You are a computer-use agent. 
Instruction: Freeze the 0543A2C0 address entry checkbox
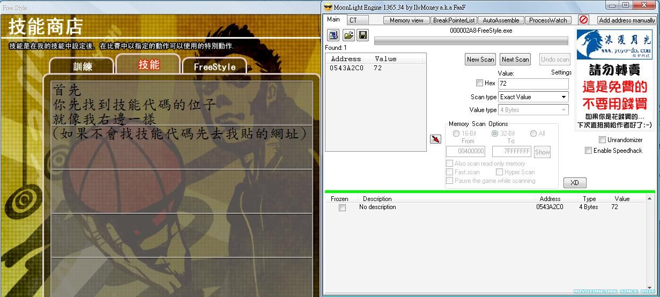coord(342,207)
